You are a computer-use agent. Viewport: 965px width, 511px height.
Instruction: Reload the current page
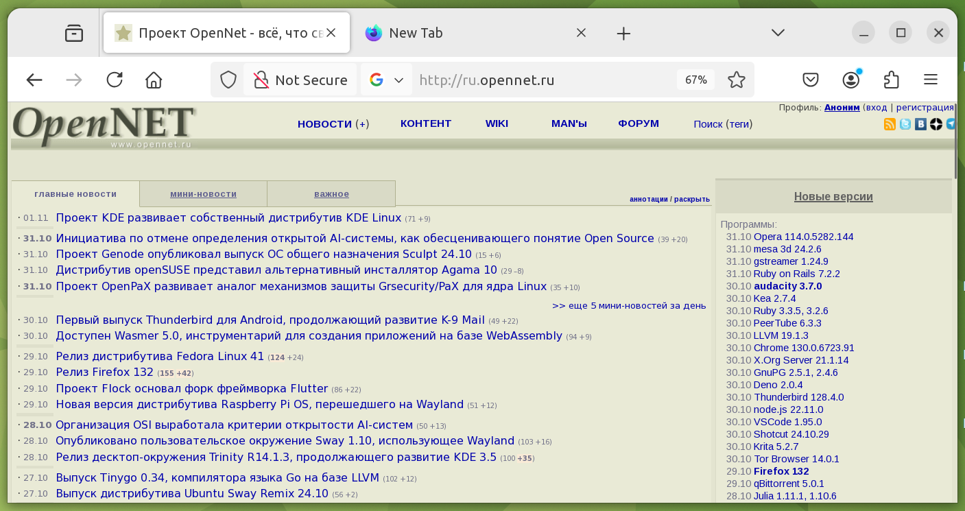tap(115, 80)
